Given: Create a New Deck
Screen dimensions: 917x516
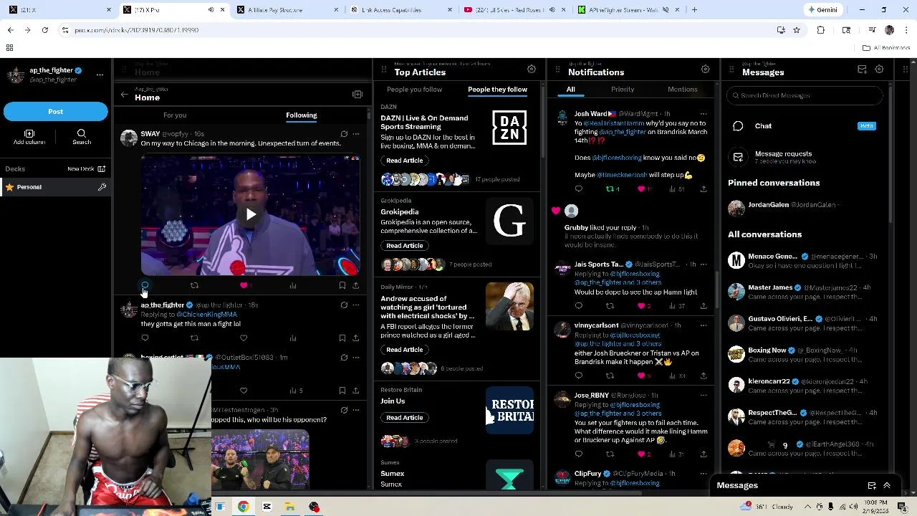Looking at the screenshot, I should (86, 169).
